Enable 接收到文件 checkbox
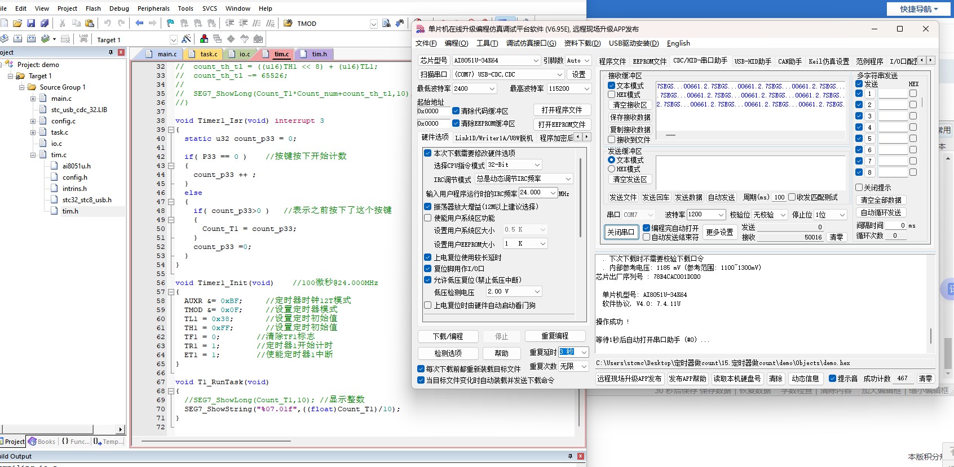Screen dimensions: 954x467 [x=611, y=140]
